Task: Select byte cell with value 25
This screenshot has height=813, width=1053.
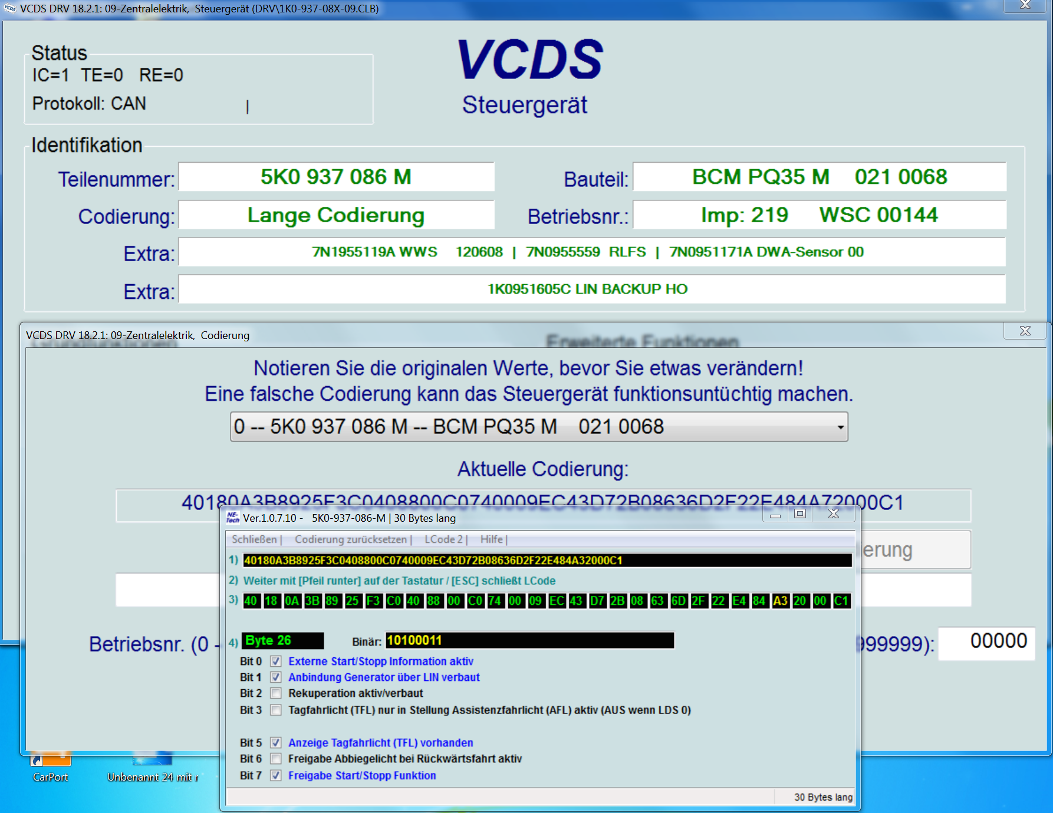Action: pyautogui.click(x=353, y=601)
